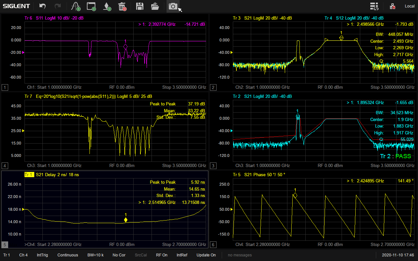Click the Local mode button

tap(410, 6)
